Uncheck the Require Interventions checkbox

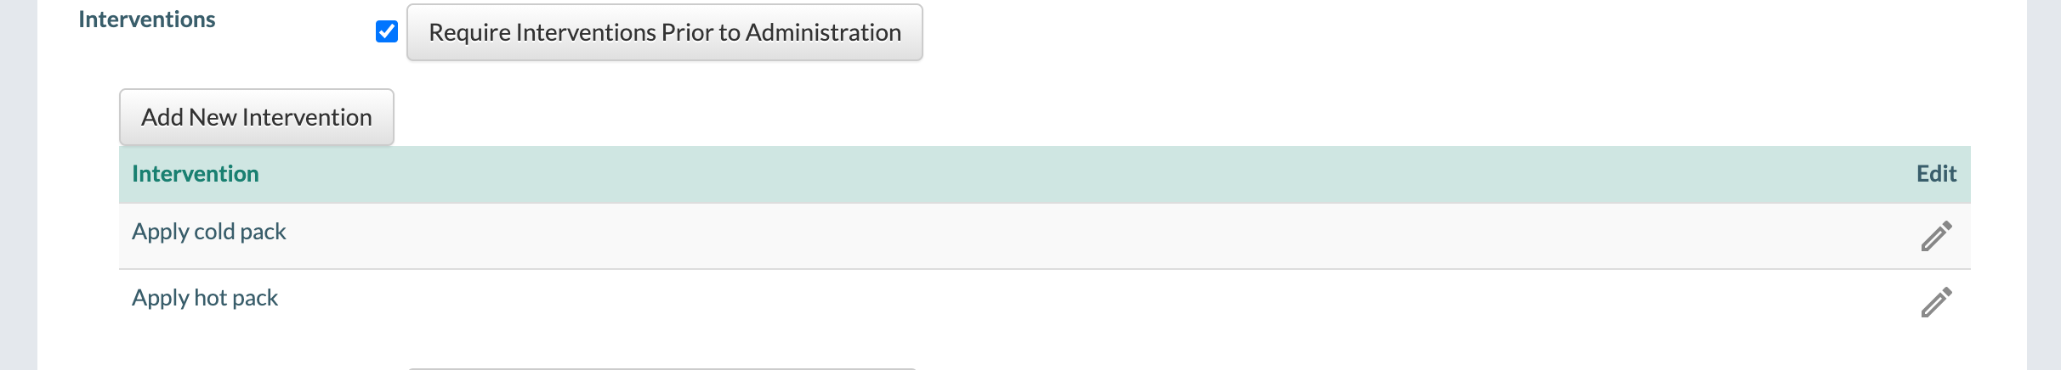(387, 32)
